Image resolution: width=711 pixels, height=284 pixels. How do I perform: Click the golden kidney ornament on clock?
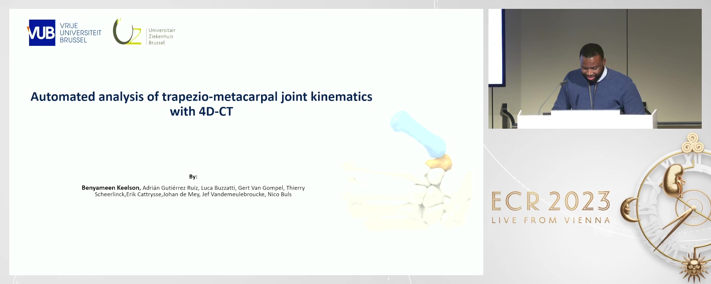pyautogui.click(x=673, y=180)
